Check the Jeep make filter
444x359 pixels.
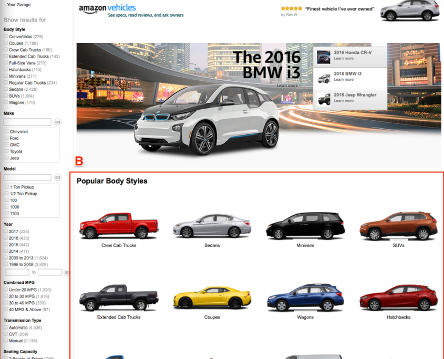(7, 158)
